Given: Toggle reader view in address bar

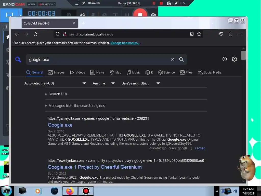Looking at the screenshot, I should (x=192, y=34).
